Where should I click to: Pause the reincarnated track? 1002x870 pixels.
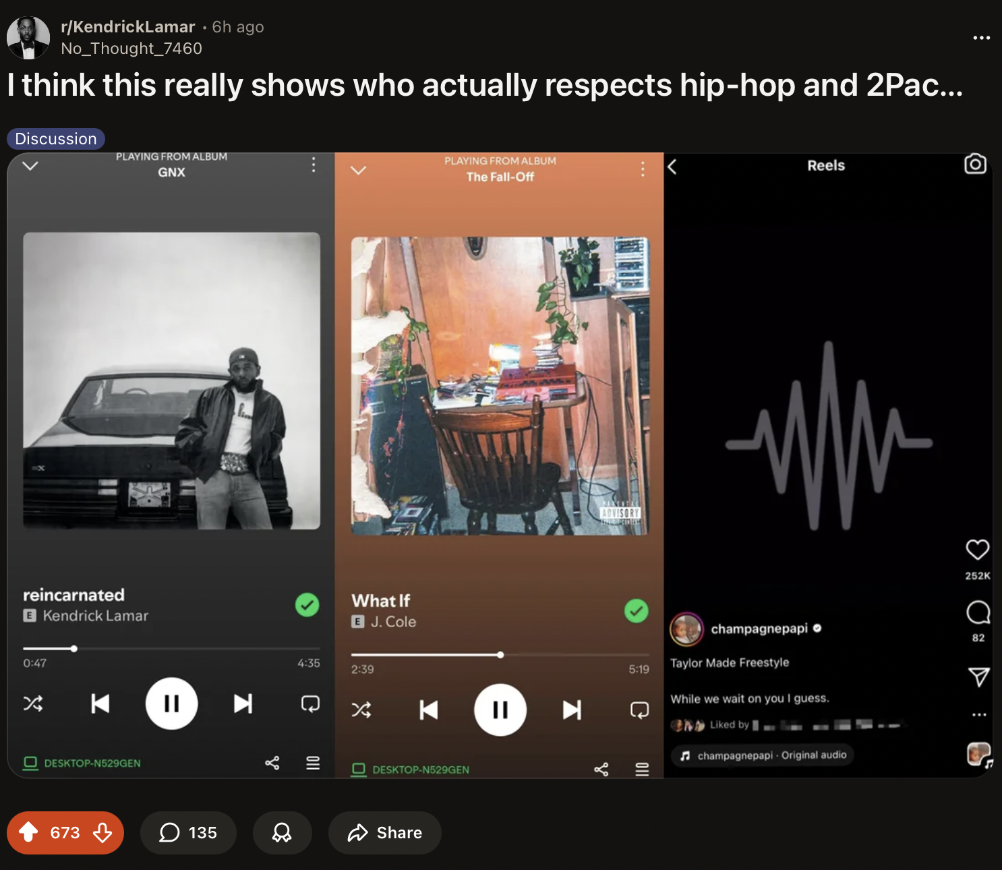[171, 703]
